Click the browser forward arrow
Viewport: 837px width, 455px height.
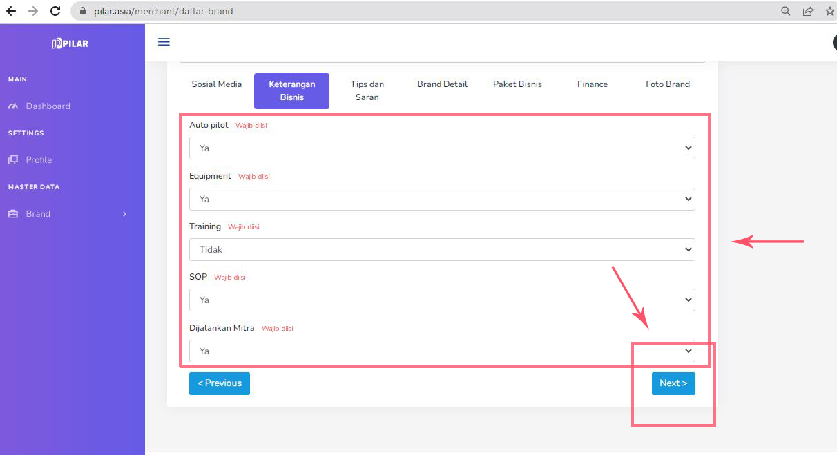pyautogui.click(x=33, y=11)
